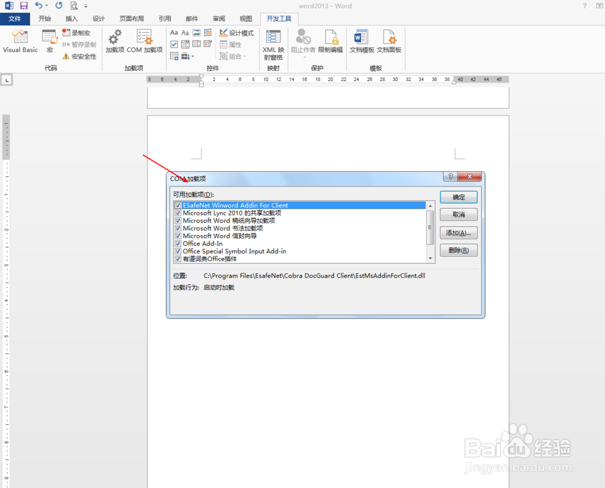The width and height of the screenshot is (605, 488).
Task: Switch to the 邮件 Mailings tab
Action: click(192, 19)
